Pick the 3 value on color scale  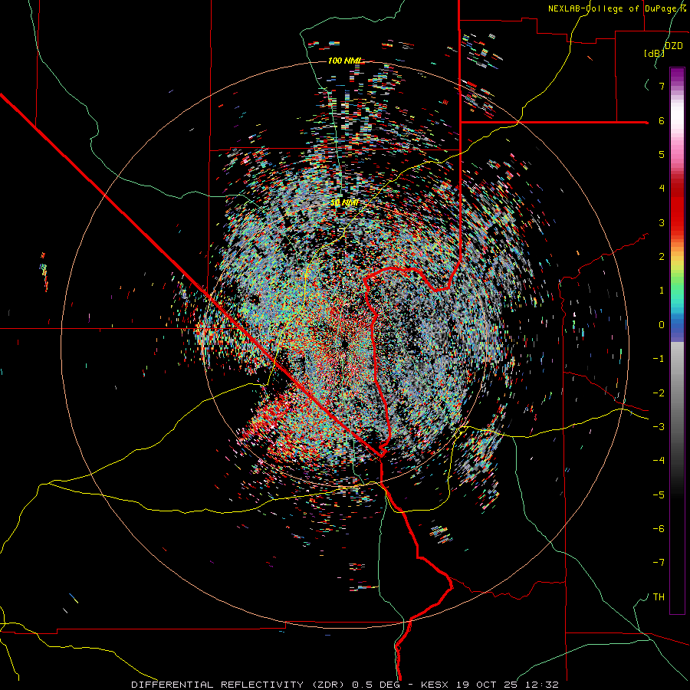click(x=662, y=222)
